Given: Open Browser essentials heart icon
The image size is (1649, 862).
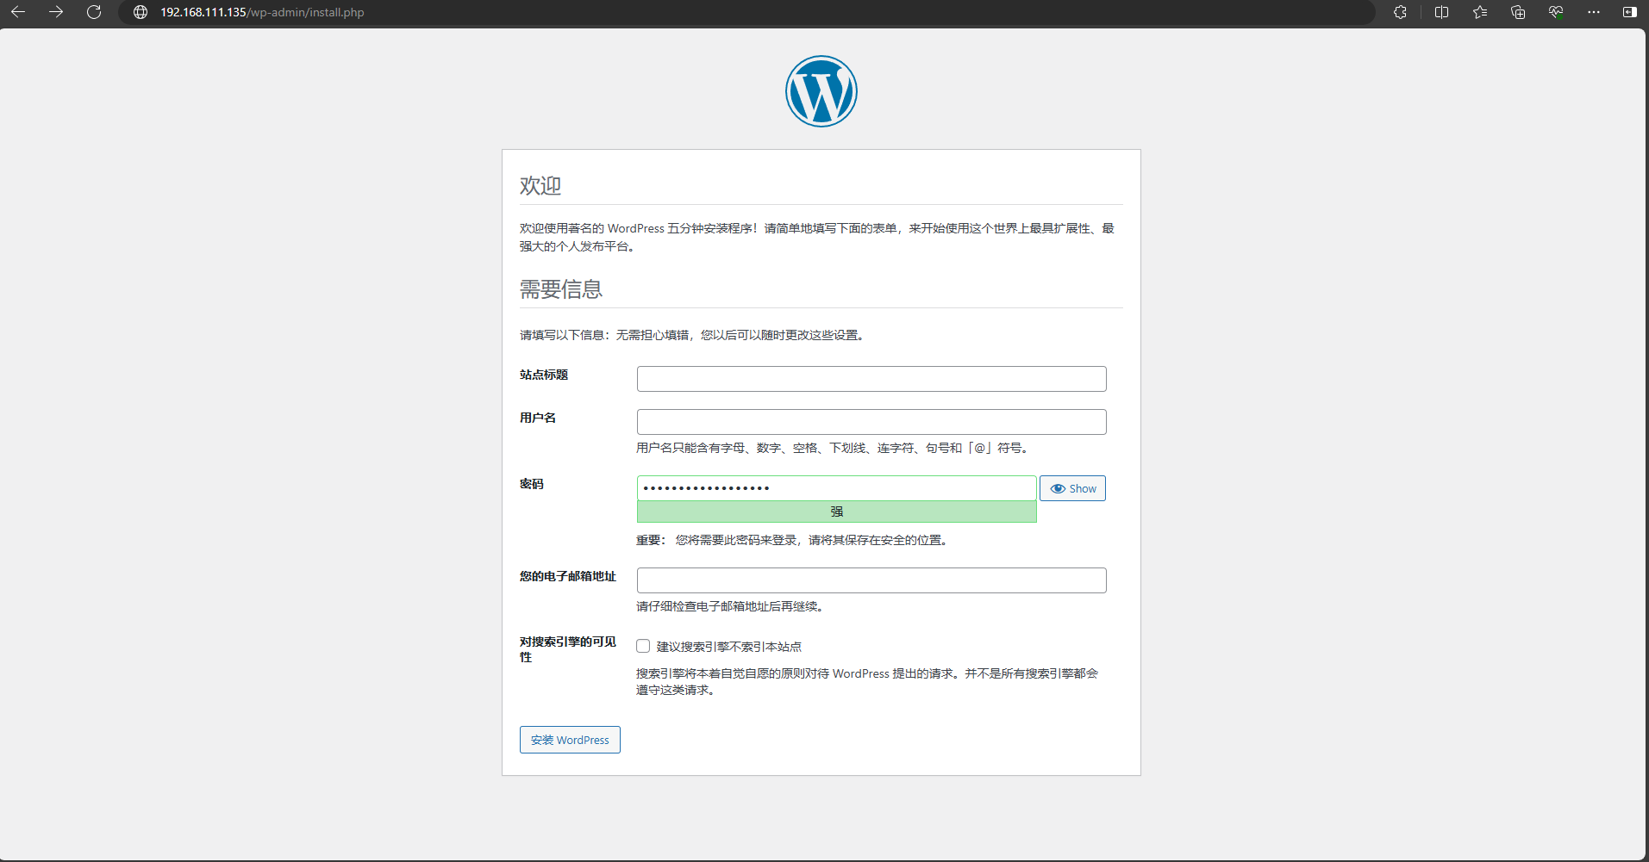Looking at the screenshot, I should coord(1556,12).
